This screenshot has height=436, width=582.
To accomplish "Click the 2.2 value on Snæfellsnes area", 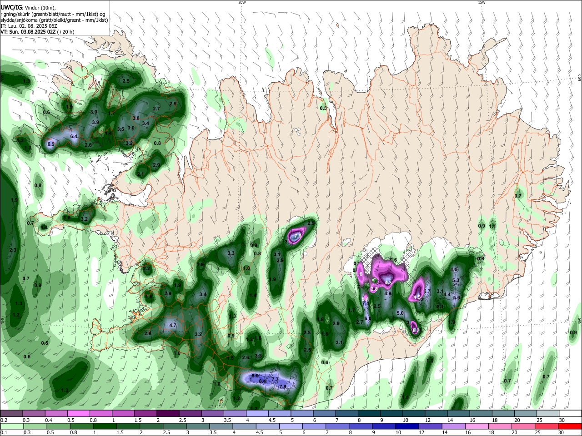I will (146, 268).
